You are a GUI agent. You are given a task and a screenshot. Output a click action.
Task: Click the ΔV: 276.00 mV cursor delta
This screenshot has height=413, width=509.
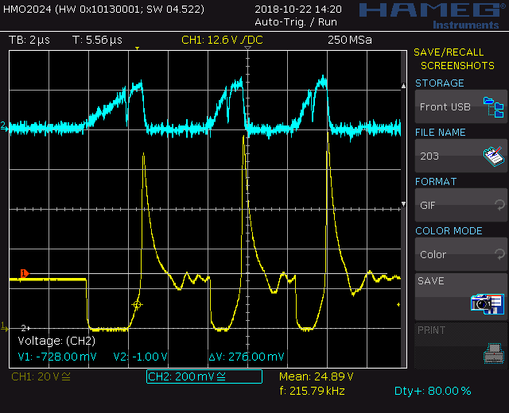[x=247, y=357]
